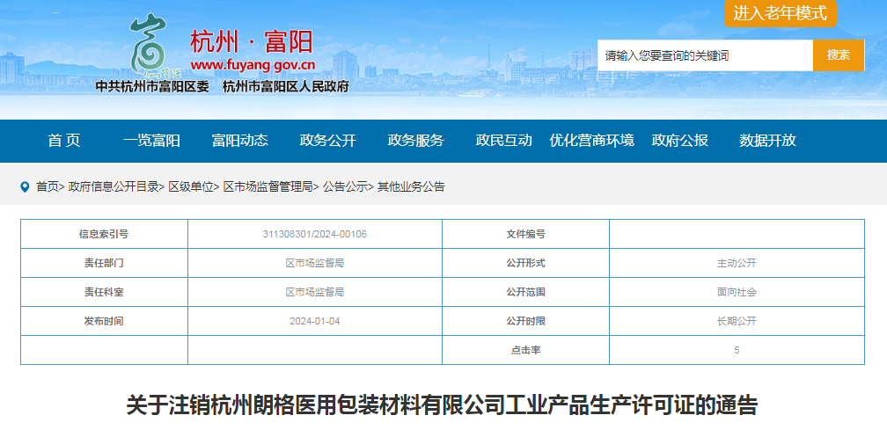Click the announcement title about 杭州朗格医用包装材料
Screen dimensions: 887x430
click(442, 405)
